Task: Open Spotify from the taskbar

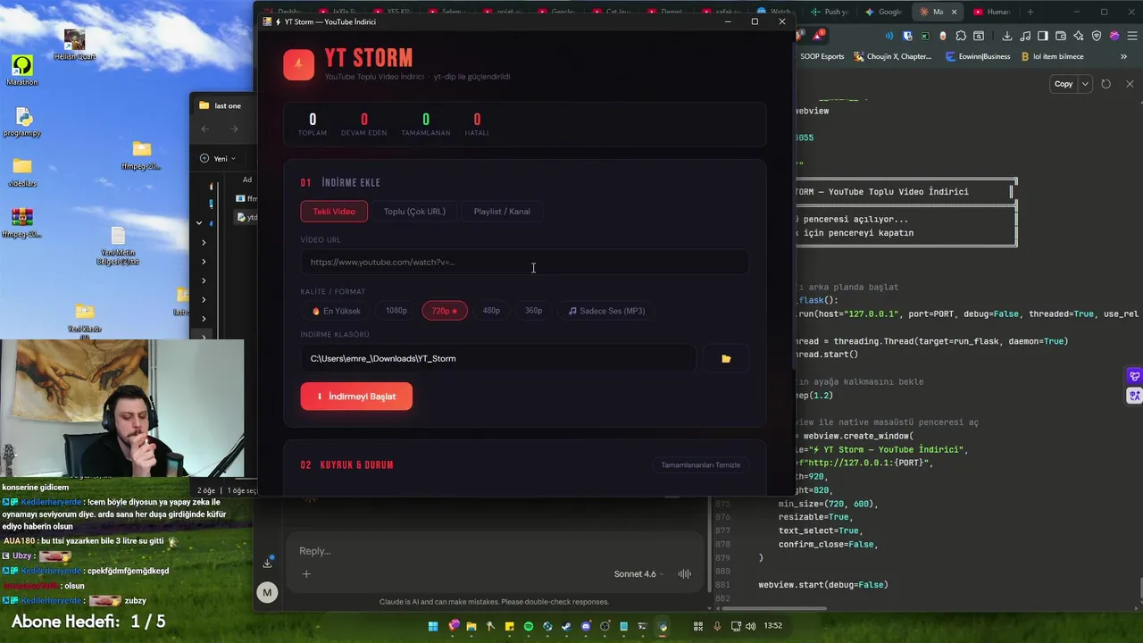Action: [529, 626]
